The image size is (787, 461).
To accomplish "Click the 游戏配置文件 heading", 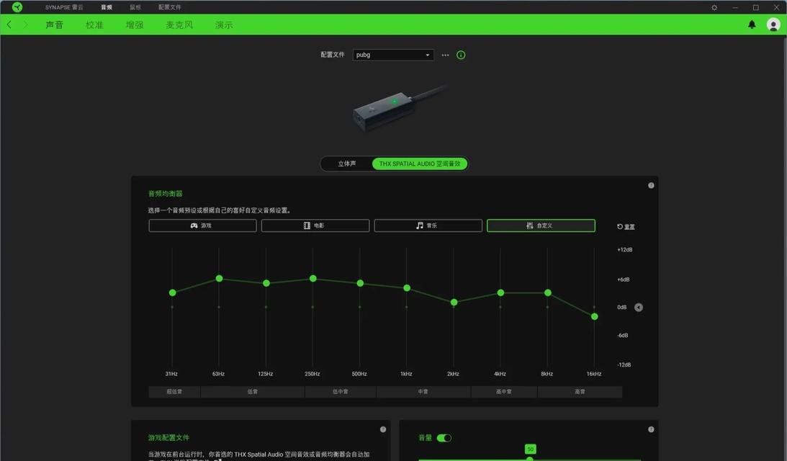I will point(168,437).
